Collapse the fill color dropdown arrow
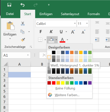Viewport: 110px width, 112px height. tap(56, 40)
